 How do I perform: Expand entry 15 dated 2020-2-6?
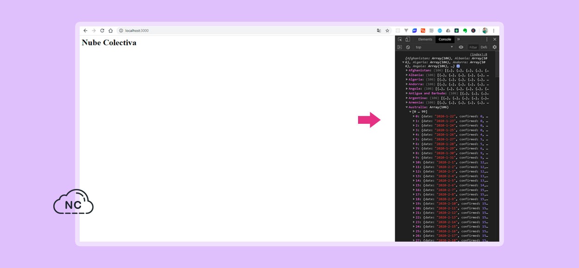point(414,185)
